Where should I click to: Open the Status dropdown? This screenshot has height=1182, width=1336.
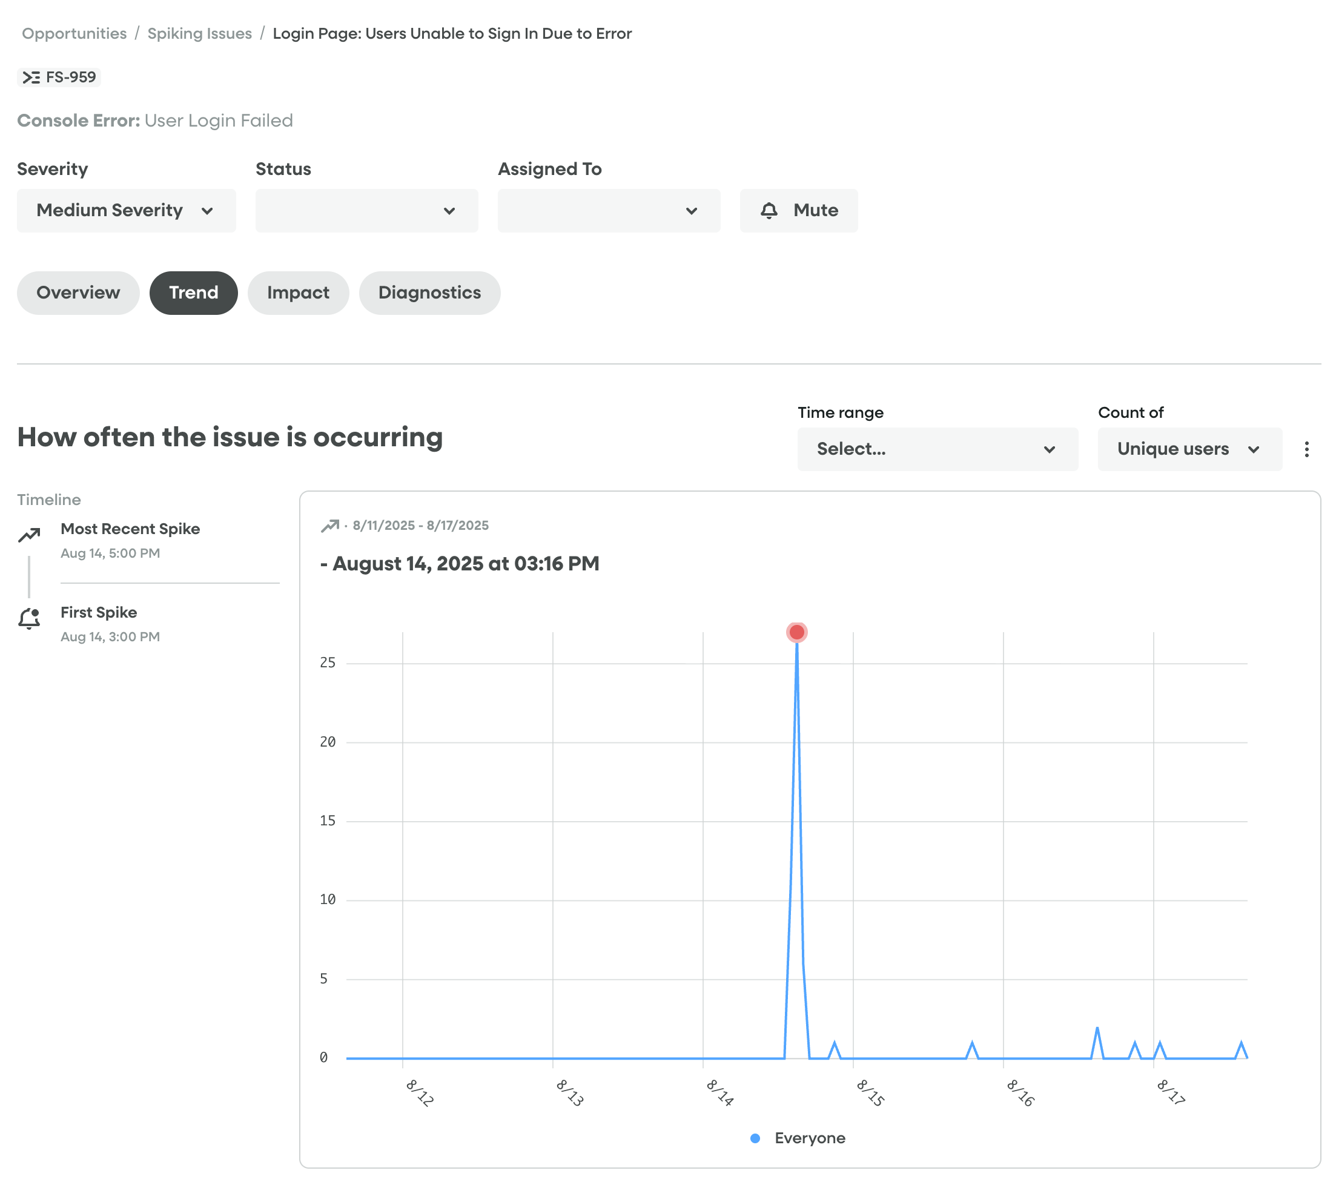coord(366,210)
